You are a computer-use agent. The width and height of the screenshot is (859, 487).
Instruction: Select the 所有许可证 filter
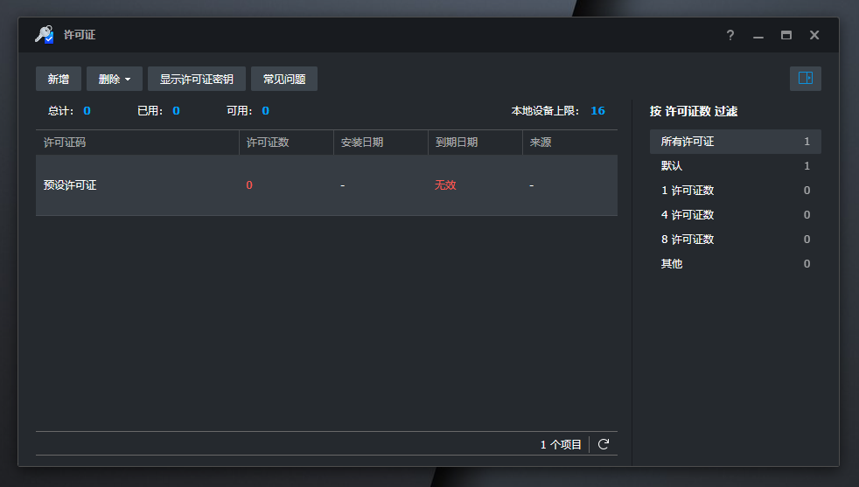click(x=735, y=142)
